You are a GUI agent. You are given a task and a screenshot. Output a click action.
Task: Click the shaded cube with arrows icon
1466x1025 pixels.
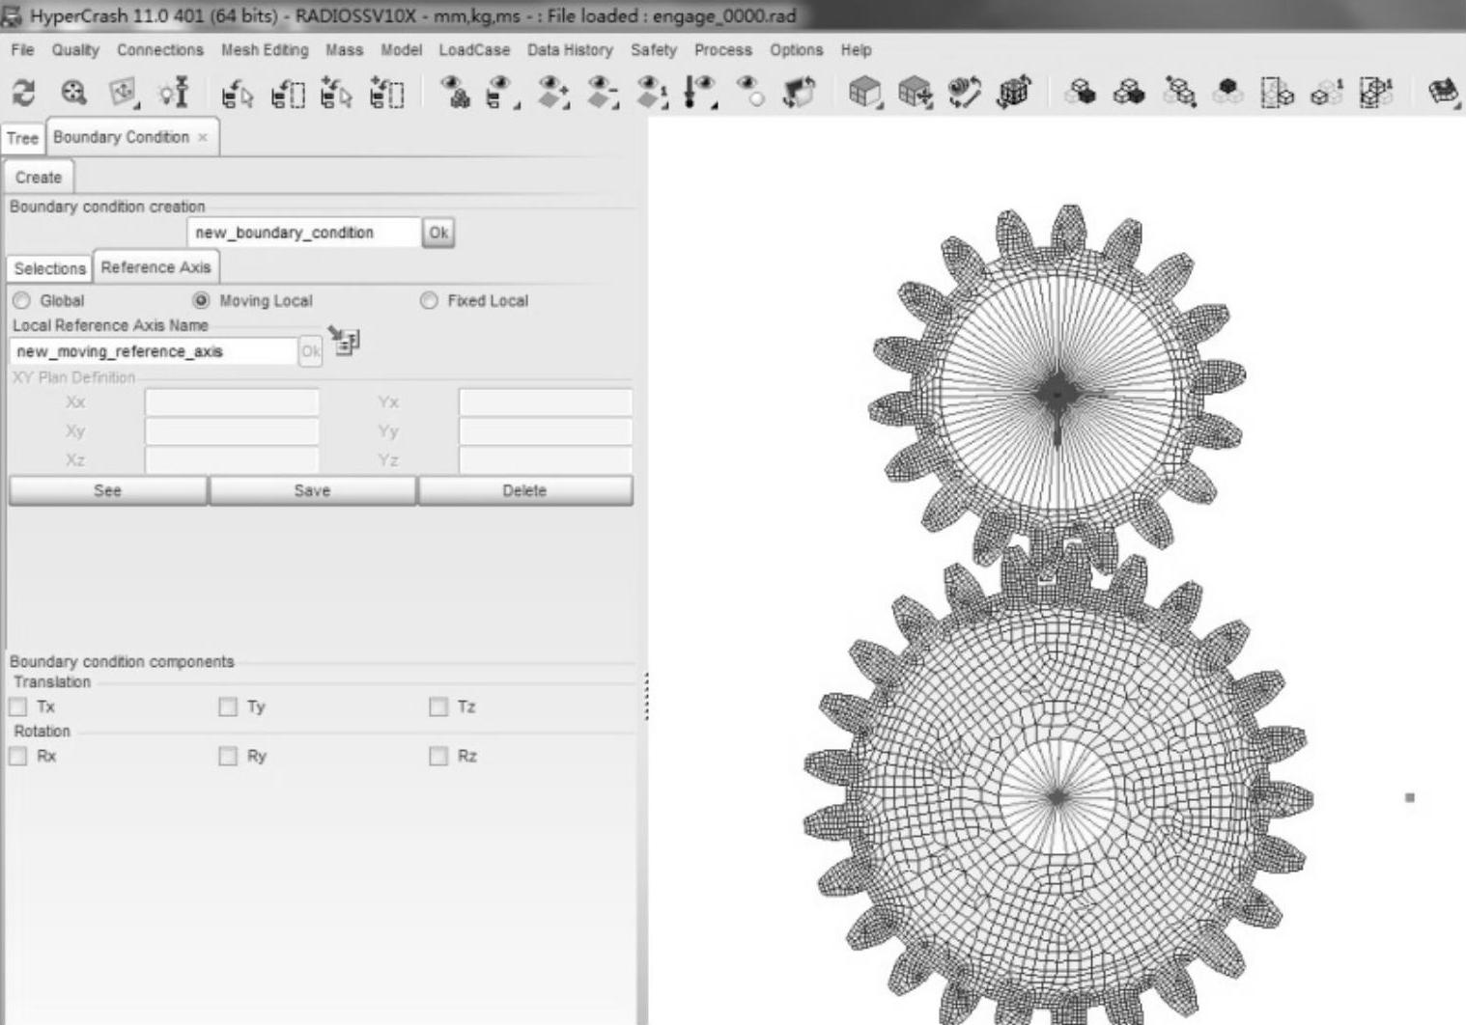[916, 93]
